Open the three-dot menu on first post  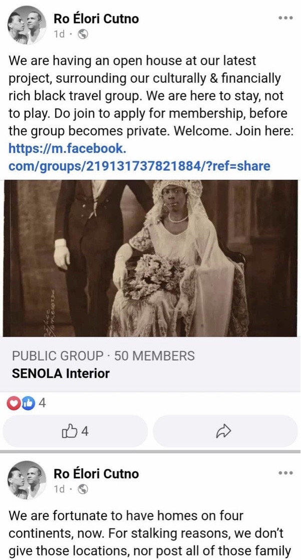point(285,18)
